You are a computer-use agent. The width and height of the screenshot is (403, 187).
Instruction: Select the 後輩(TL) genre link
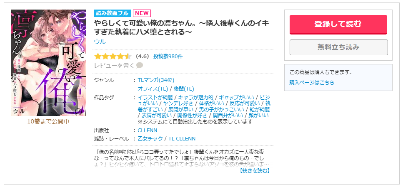point(183,89)
